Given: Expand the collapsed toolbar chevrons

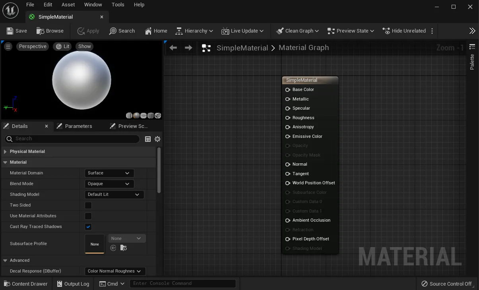Looking at the screenshot, I should tap(472, 31).
